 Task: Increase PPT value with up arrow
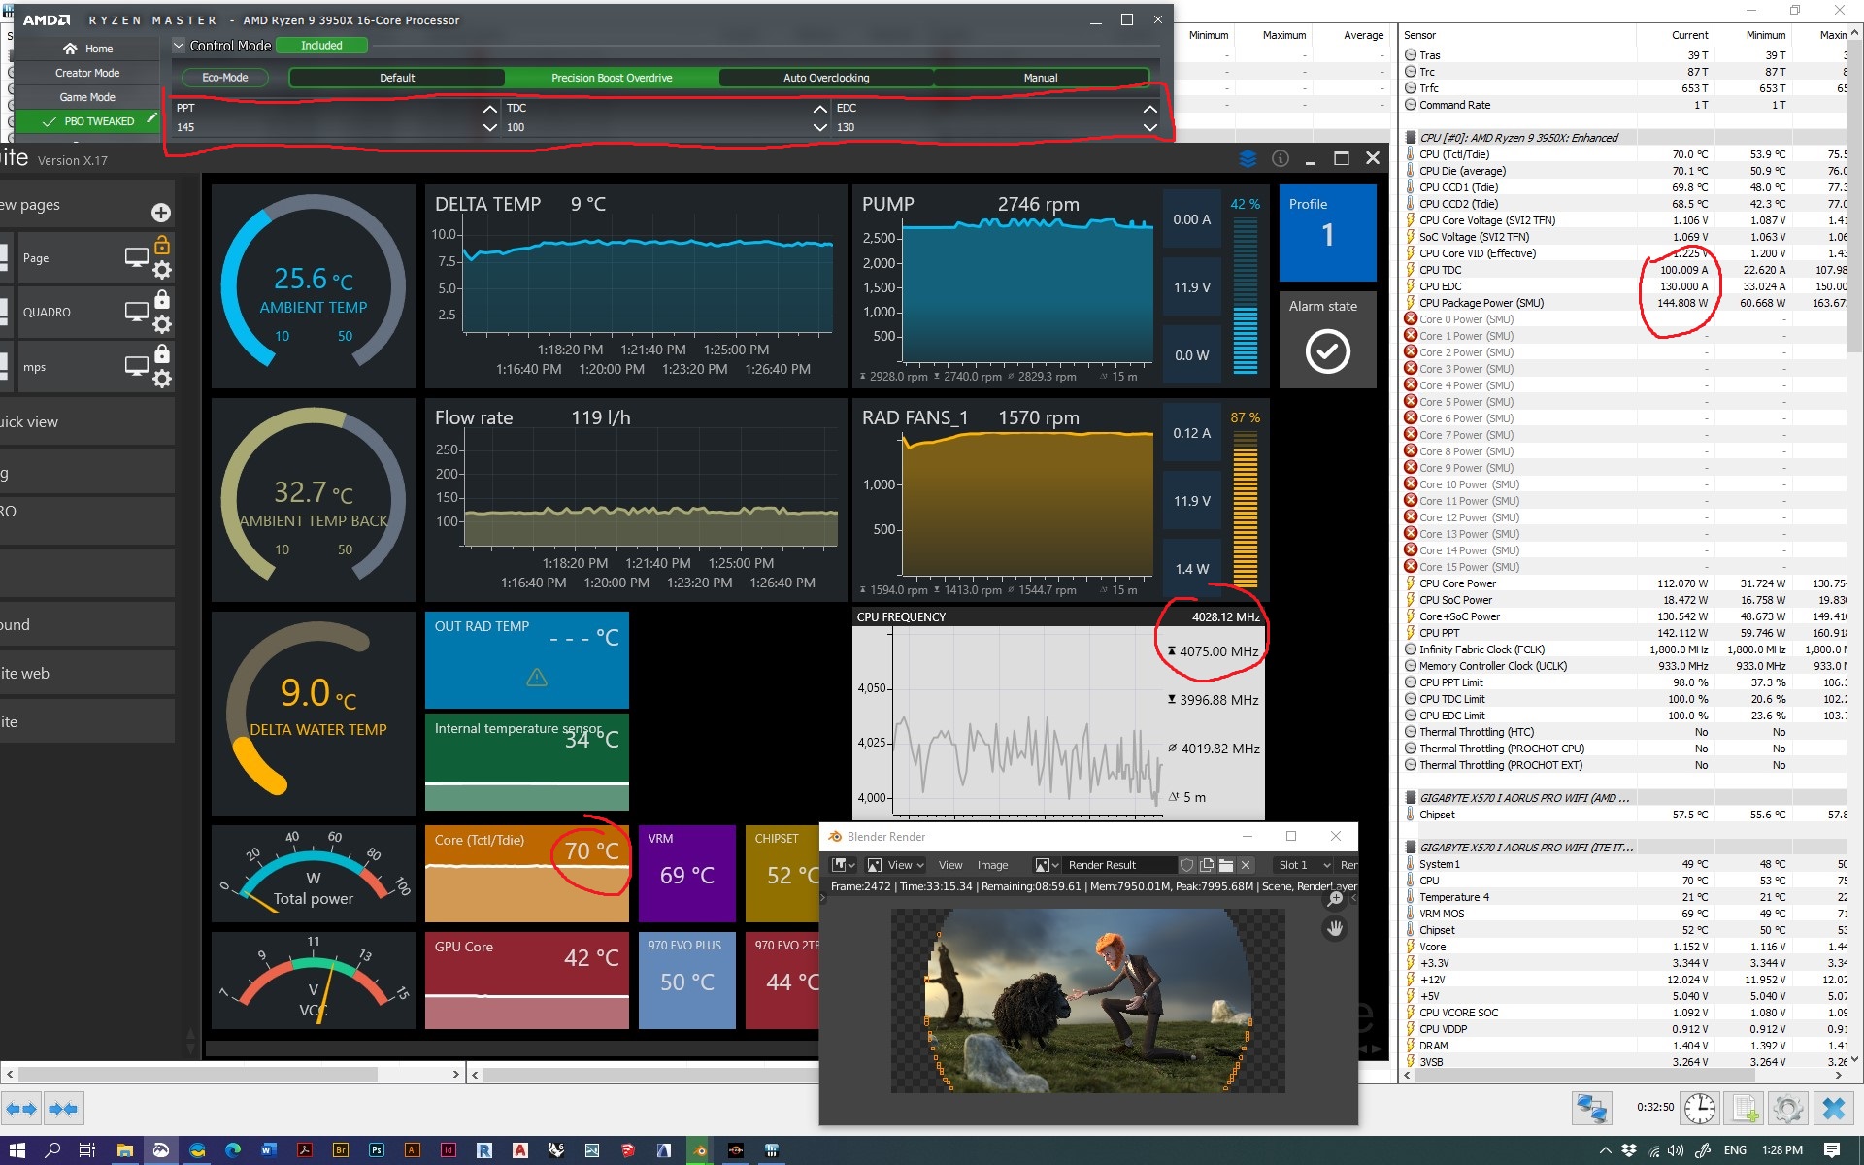[x=489, y=109]
